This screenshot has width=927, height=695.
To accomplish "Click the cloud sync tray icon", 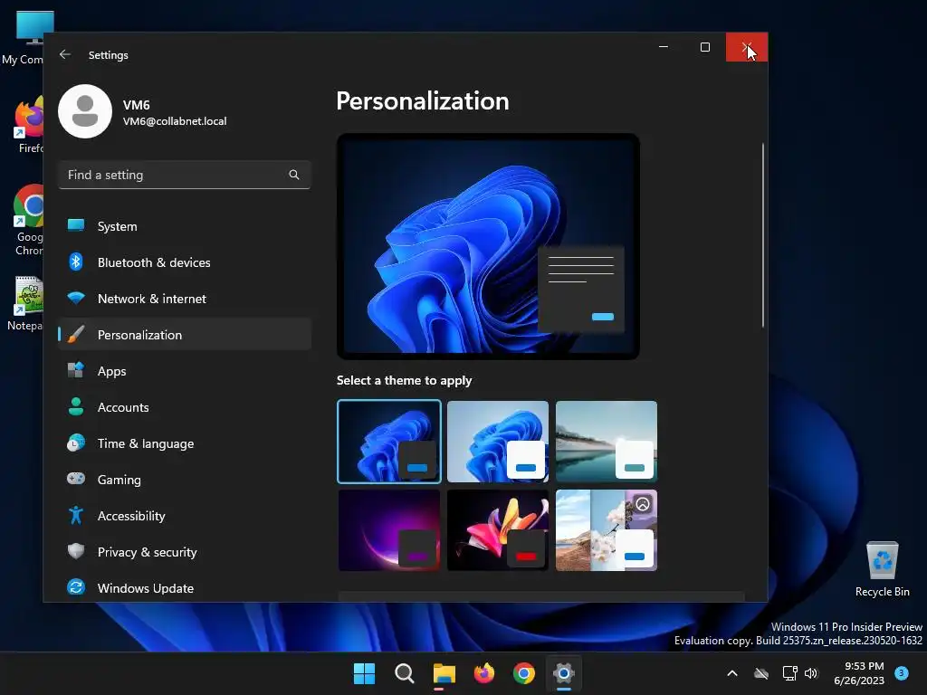I will click(x=761, y=673).
